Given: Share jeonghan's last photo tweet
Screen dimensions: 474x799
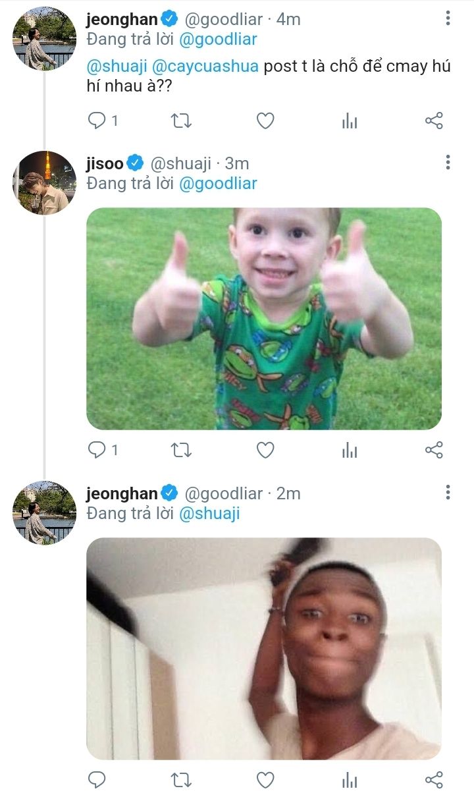Looking at the screenshot, I should point(434,780).
